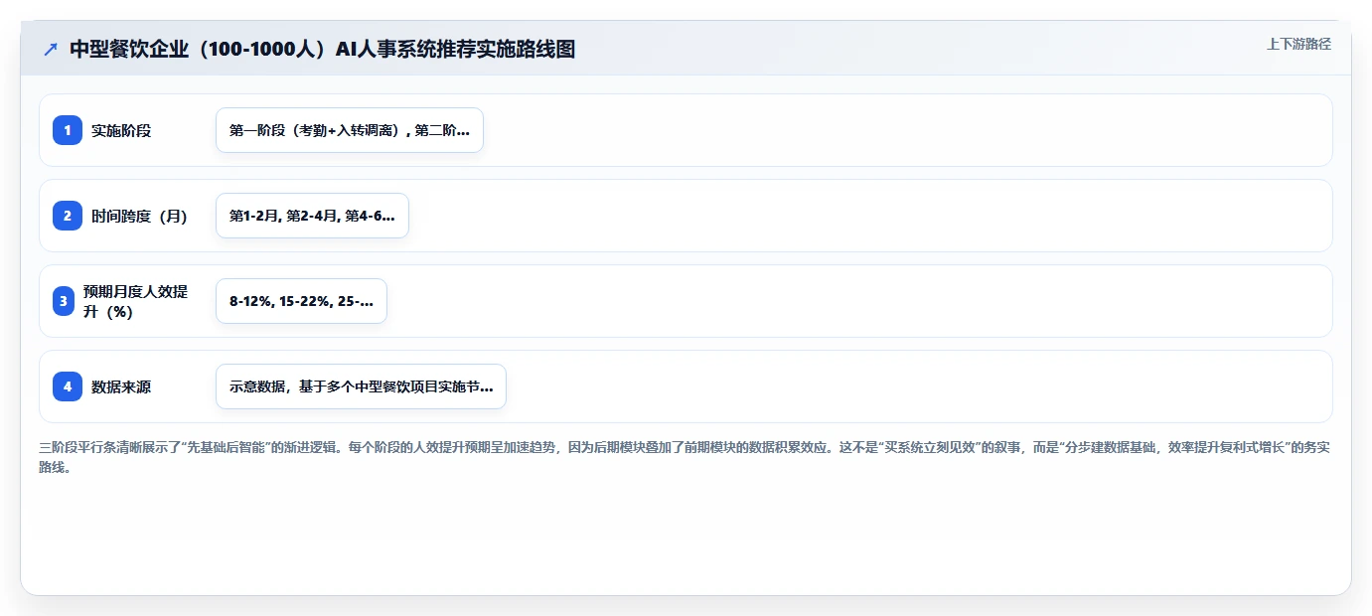The height and width of the screenshot is (616, 1372).
Task: Click the 数据来源 row label
Action: 121,386
